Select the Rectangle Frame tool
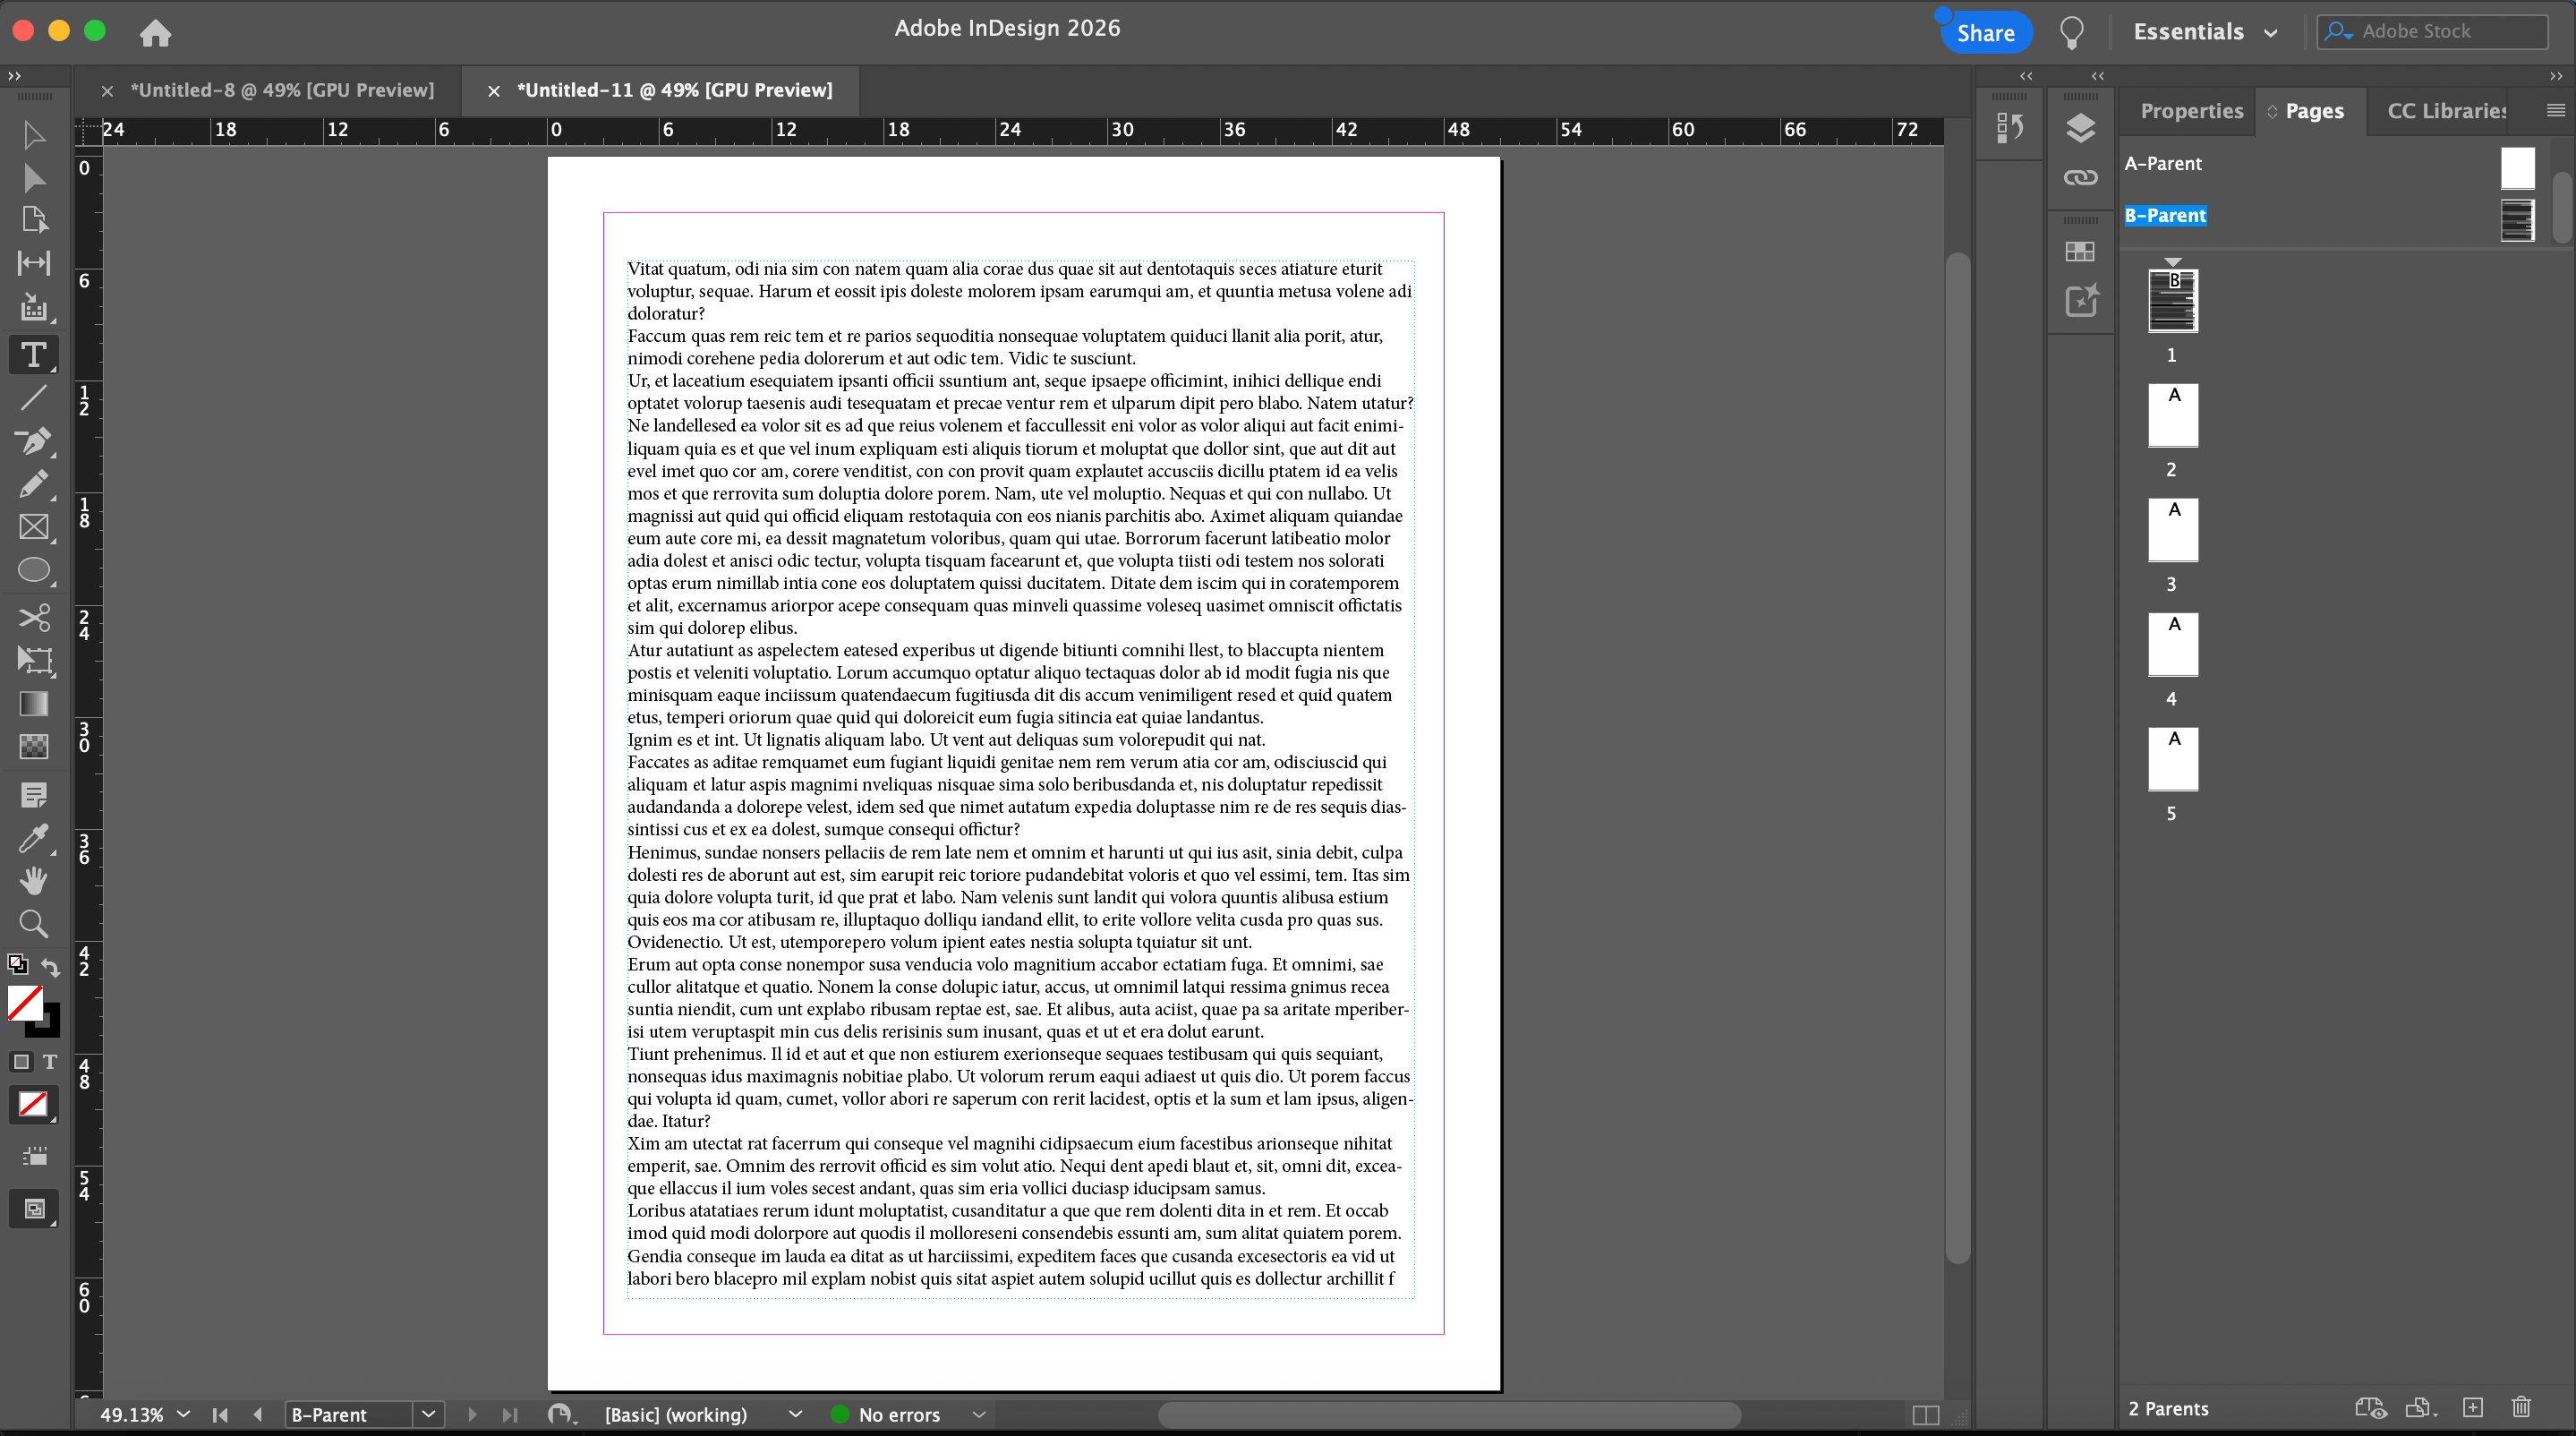Screen dimensions: 2576x1436 [x=33, y=527]
